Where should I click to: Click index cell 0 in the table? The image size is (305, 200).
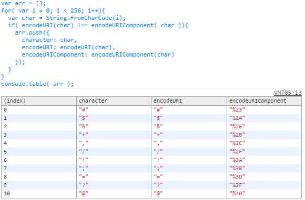click(39, 110)
